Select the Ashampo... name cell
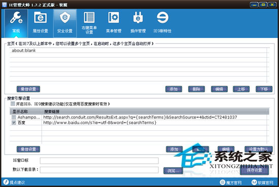279x187 pixels. point(28,118)
